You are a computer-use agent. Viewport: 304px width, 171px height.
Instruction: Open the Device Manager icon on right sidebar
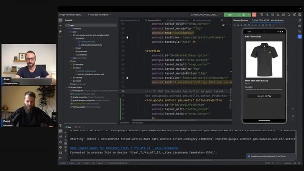[x=300, y=31]
